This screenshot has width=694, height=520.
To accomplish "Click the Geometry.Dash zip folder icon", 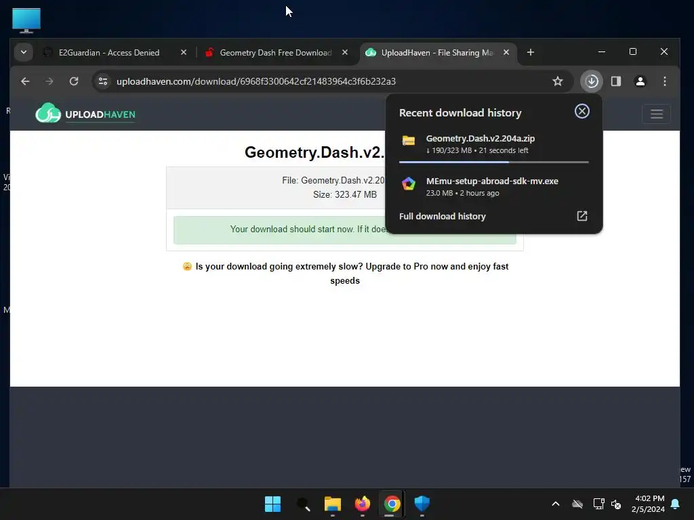I will click(409, 141).
